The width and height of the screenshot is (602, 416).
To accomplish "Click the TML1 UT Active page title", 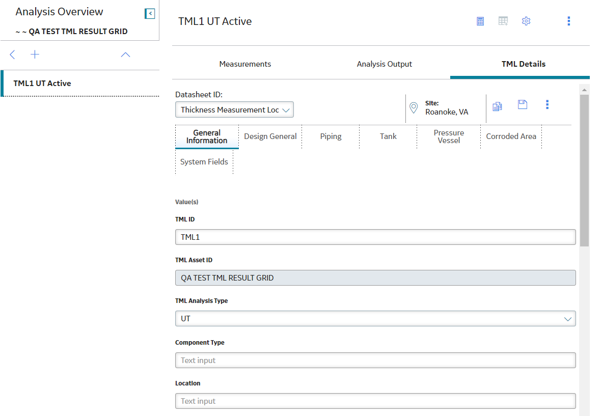I will [x=215, y=21].
